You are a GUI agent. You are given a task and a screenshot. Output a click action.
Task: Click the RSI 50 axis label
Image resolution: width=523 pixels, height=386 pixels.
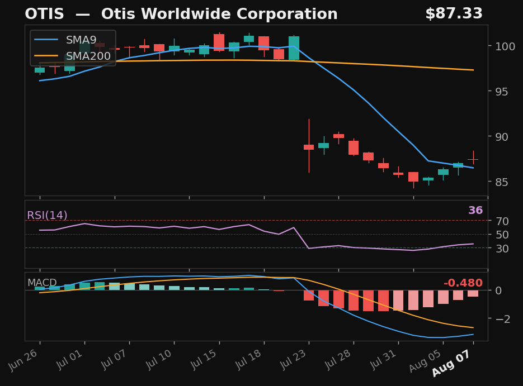pos(502,235)
